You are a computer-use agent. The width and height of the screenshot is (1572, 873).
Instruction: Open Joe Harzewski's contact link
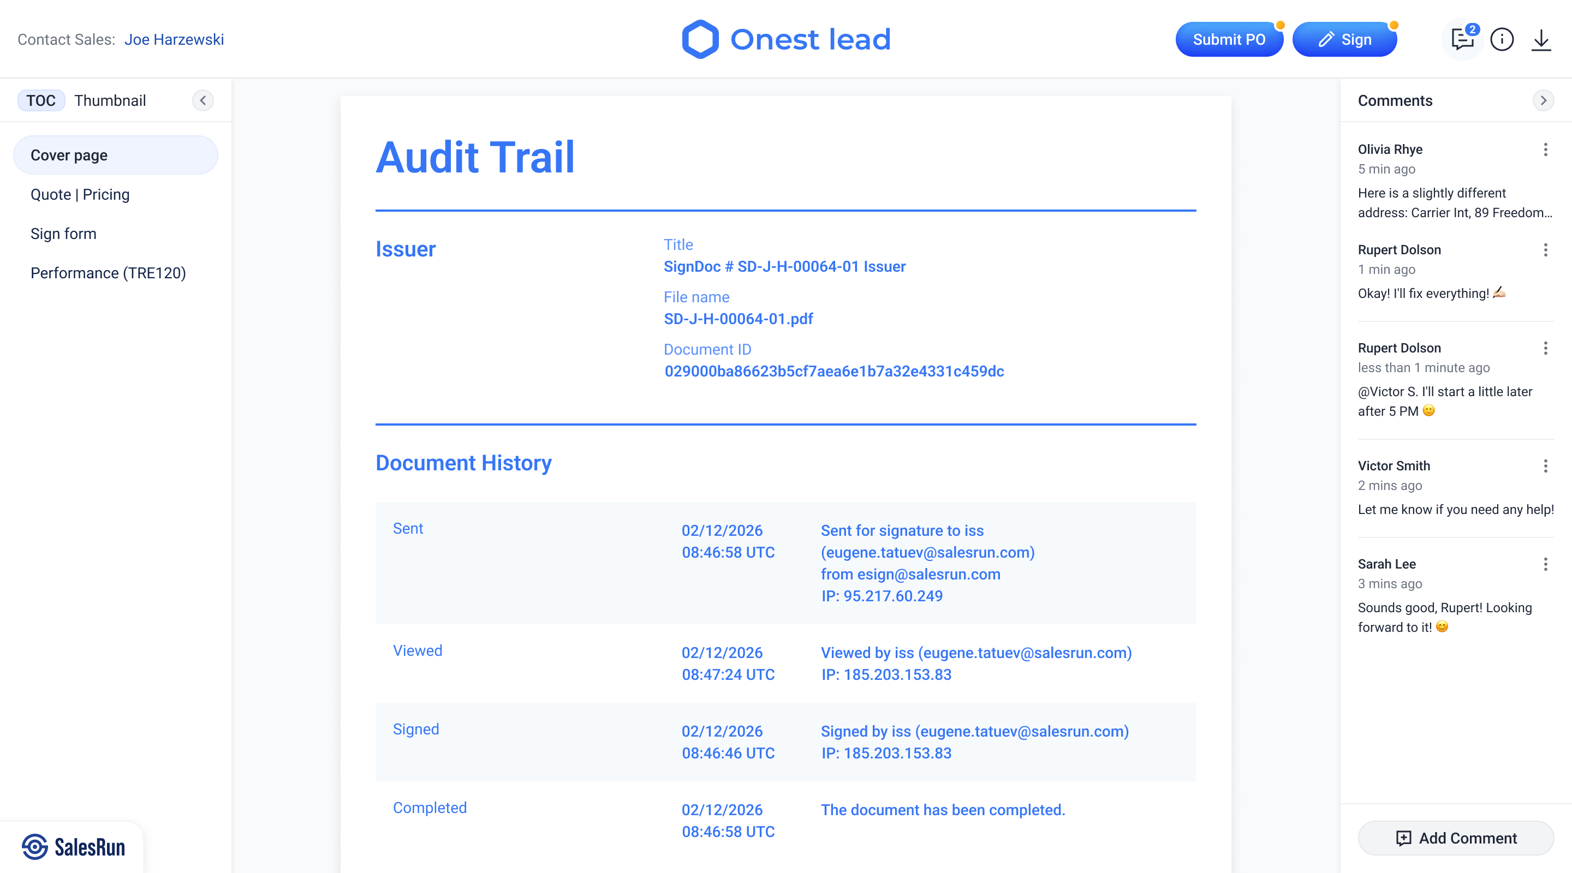[x=175, y=39]
